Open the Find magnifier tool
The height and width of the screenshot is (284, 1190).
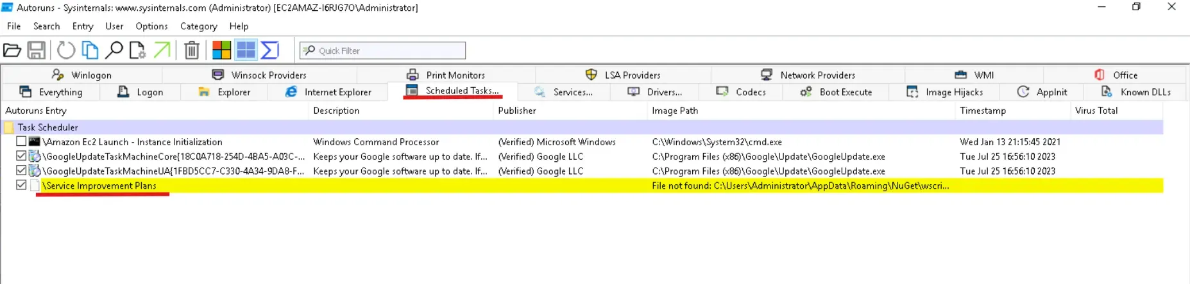[x=114, y=50]
